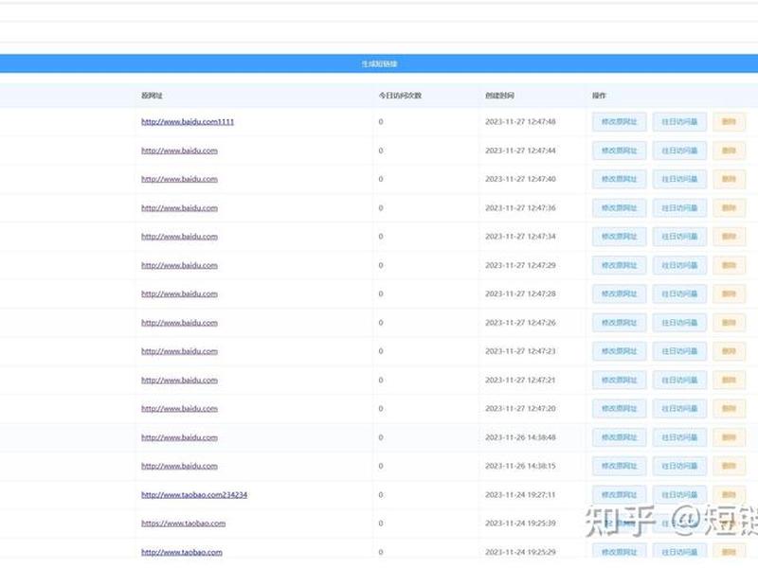
Task: Open the baidu link created at 12:47:34
Action: click(x=179, y=237)
